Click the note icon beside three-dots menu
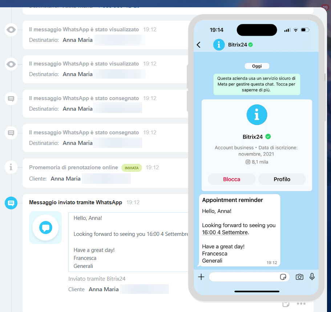 pyautogui.click(x=286, y=304)
